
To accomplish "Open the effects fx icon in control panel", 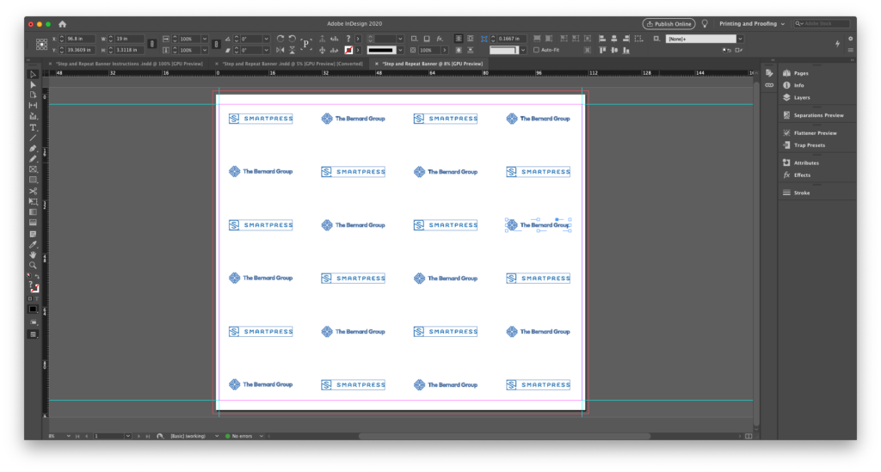I will point(440,39).
